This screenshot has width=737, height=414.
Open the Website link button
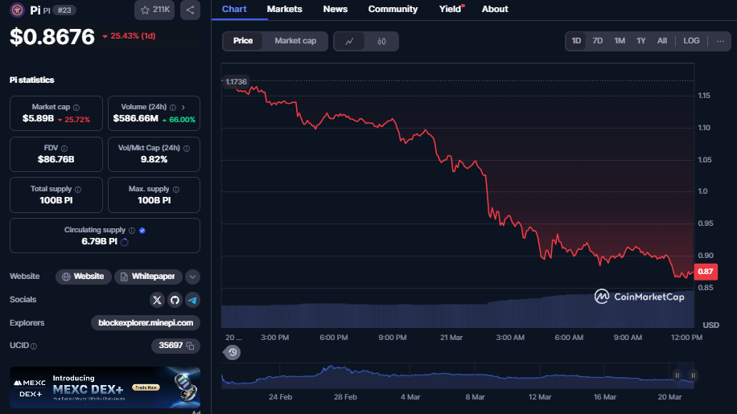[83, 277]
